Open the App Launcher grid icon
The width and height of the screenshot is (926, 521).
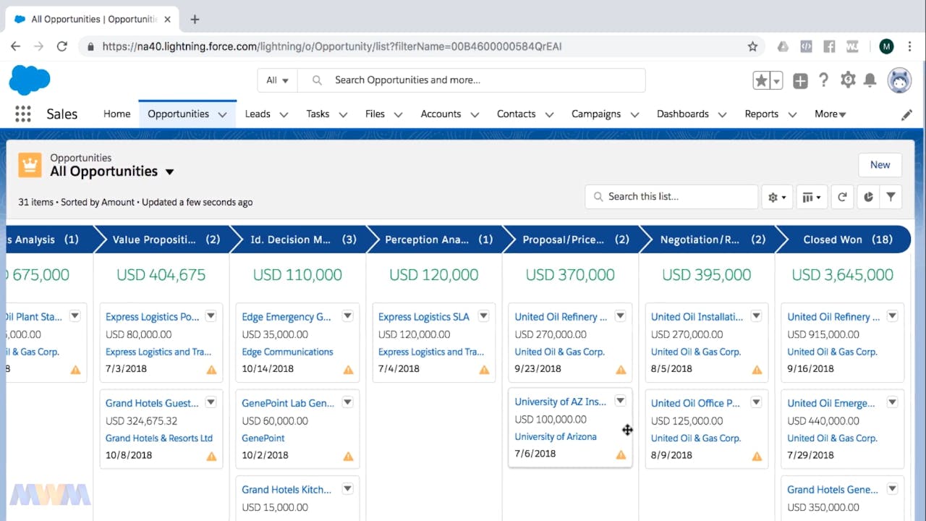tap(23, 114)
